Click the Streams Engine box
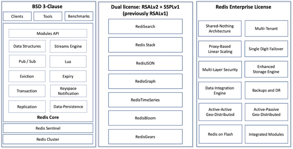Screen dimensions: 293x149 tap(68, 46)
